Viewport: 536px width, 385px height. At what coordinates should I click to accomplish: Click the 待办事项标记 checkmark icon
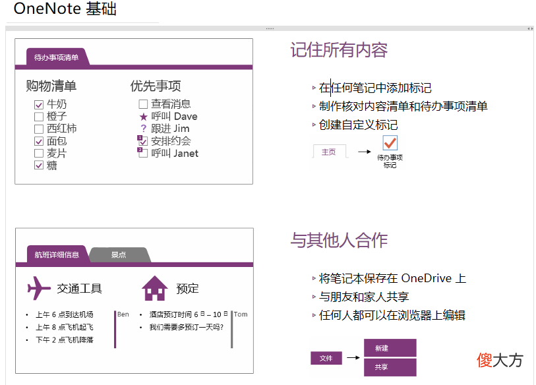(x=390, y=143)
